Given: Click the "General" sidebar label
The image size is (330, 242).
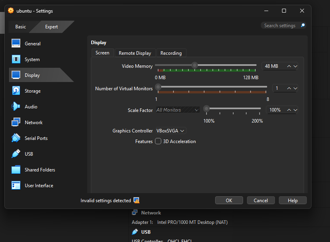Looking at the screenshot, I should (33, 43).
